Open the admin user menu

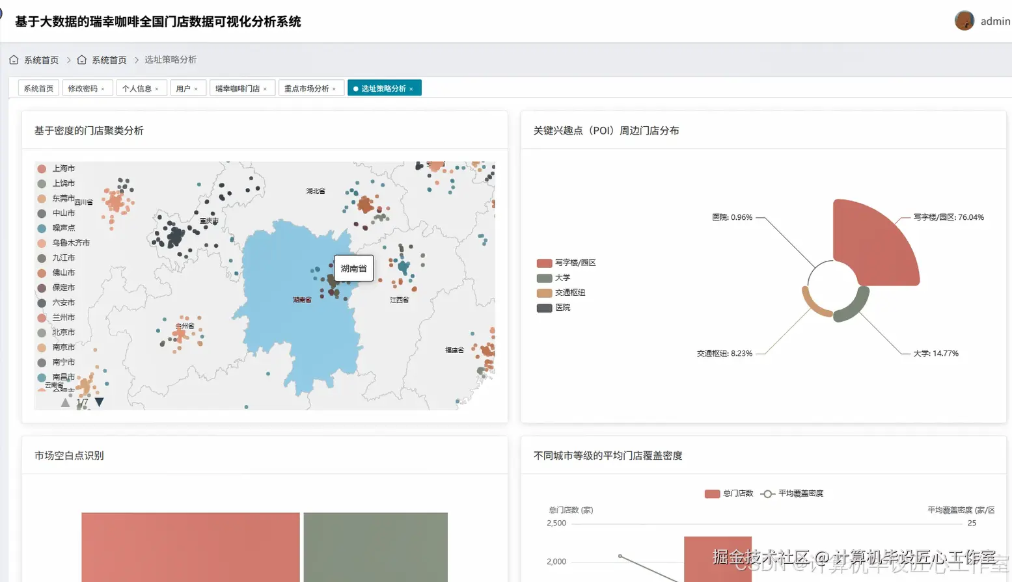pos(995,21)
